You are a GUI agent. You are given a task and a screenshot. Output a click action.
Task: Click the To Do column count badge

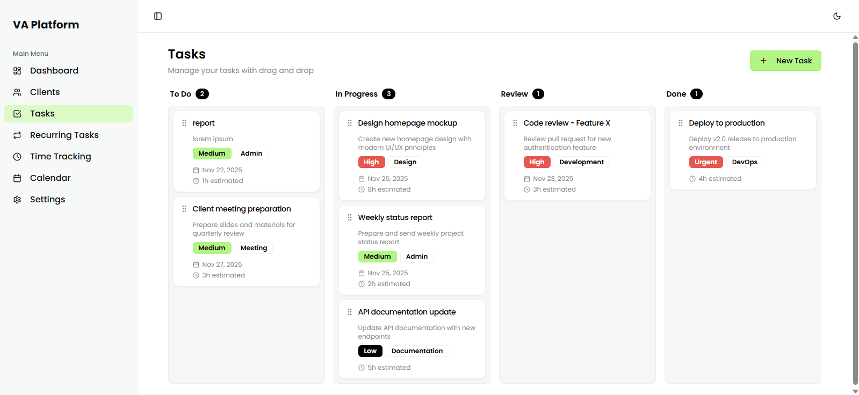point(202,93)
